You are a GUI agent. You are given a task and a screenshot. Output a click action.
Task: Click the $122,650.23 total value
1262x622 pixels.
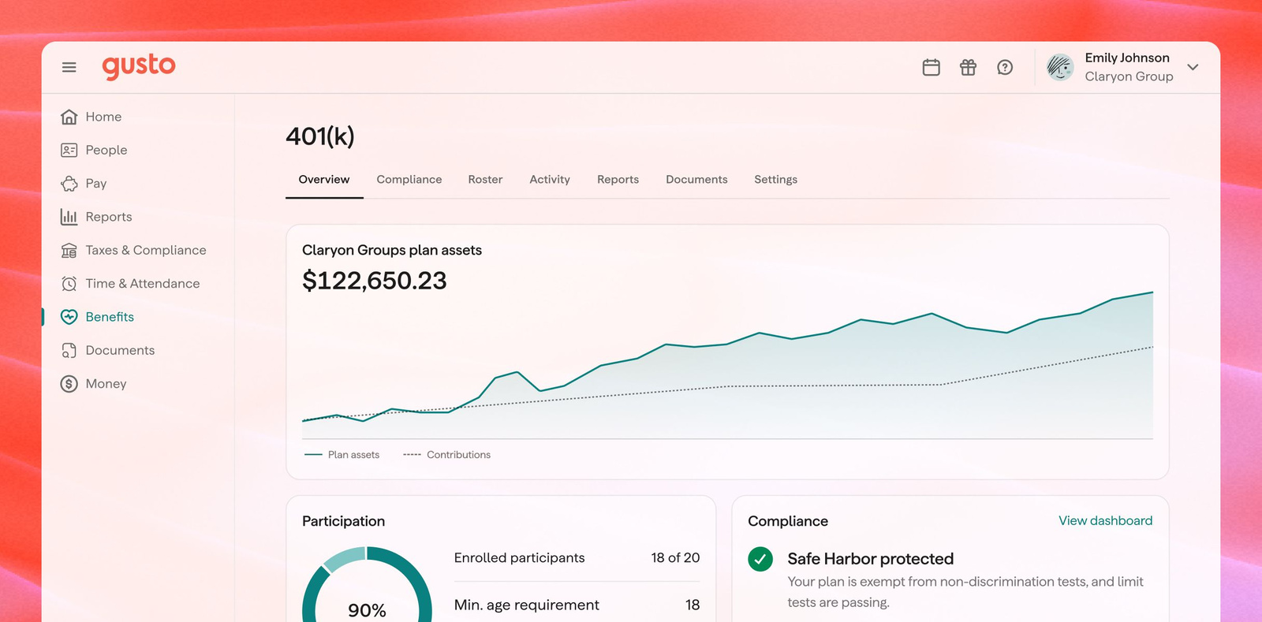pyautogui.click(x=375, y=281)
